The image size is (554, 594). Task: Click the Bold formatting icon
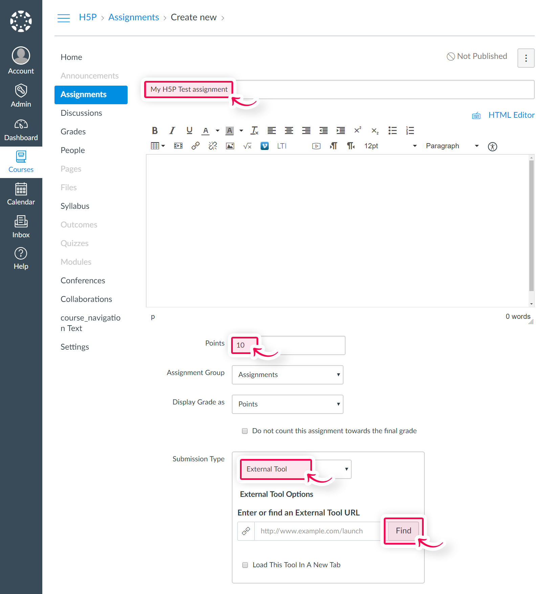(155, 131)
